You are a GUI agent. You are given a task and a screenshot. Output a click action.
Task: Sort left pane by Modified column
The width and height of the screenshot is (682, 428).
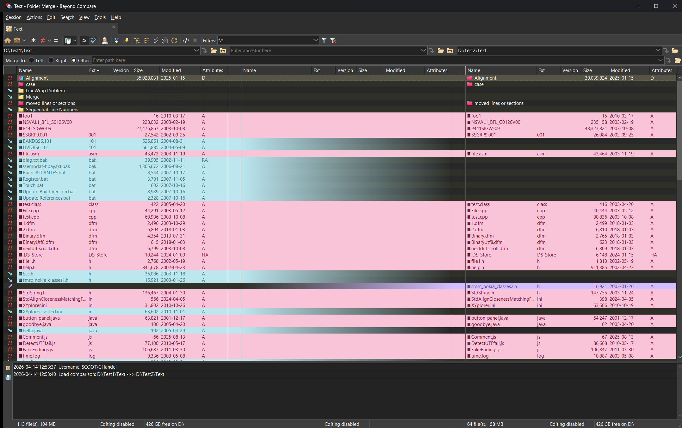180,70
